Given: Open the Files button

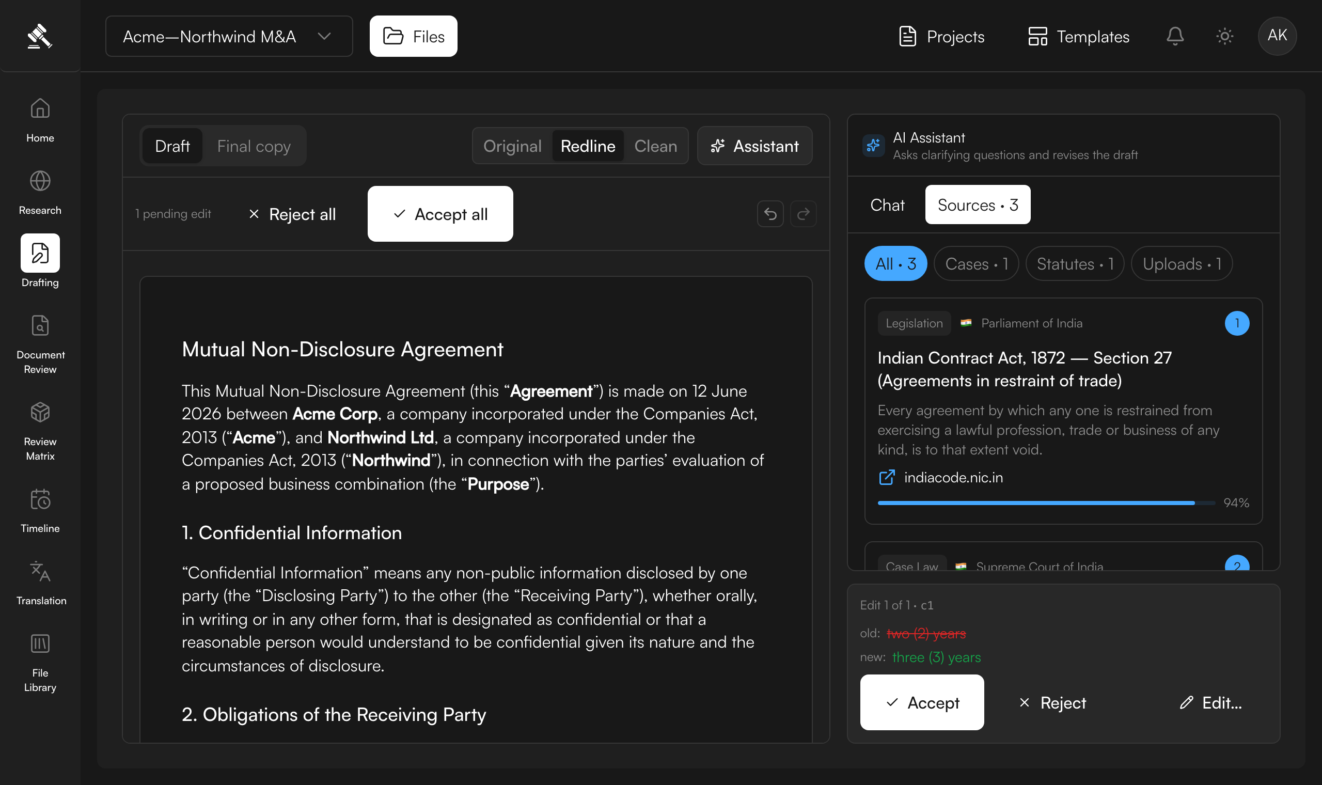Looking at the screenshot, I should 414,36.
